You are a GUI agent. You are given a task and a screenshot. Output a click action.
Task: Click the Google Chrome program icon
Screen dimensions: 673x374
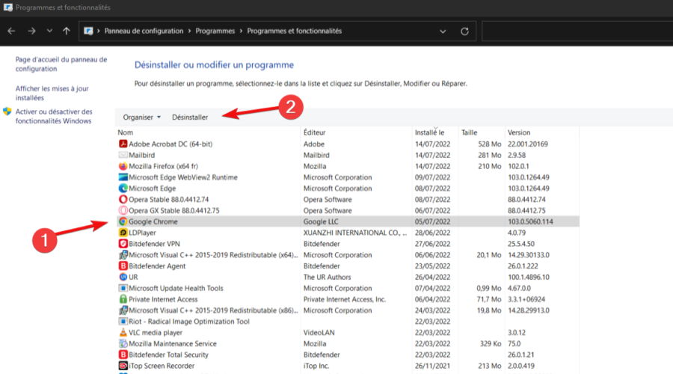click(123, 221)
